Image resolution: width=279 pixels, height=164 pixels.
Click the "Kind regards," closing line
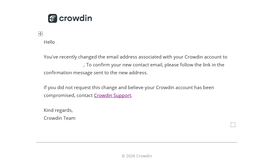pos(58,110)
